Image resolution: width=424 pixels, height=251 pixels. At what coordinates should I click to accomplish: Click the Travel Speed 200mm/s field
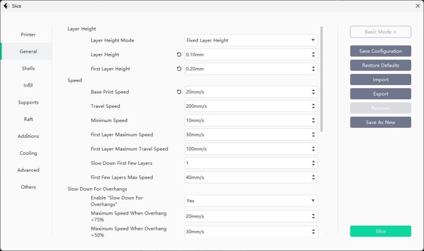click(x=251, y=106)
